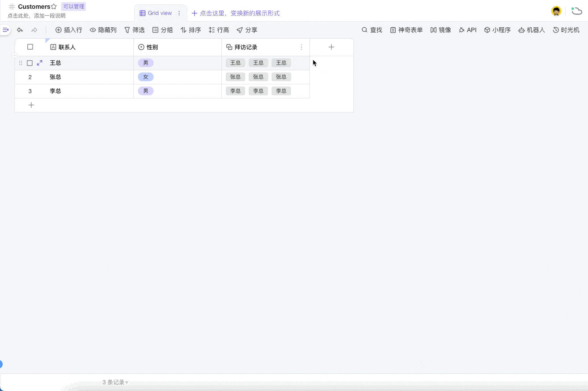Add a new row with the plus button

(31, 105)
